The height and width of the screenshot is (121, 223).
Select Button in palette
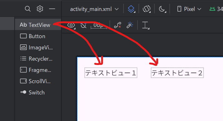(38, 36)
